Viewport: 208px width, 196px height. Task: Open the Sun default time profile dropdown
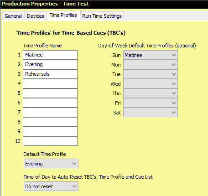151,55
